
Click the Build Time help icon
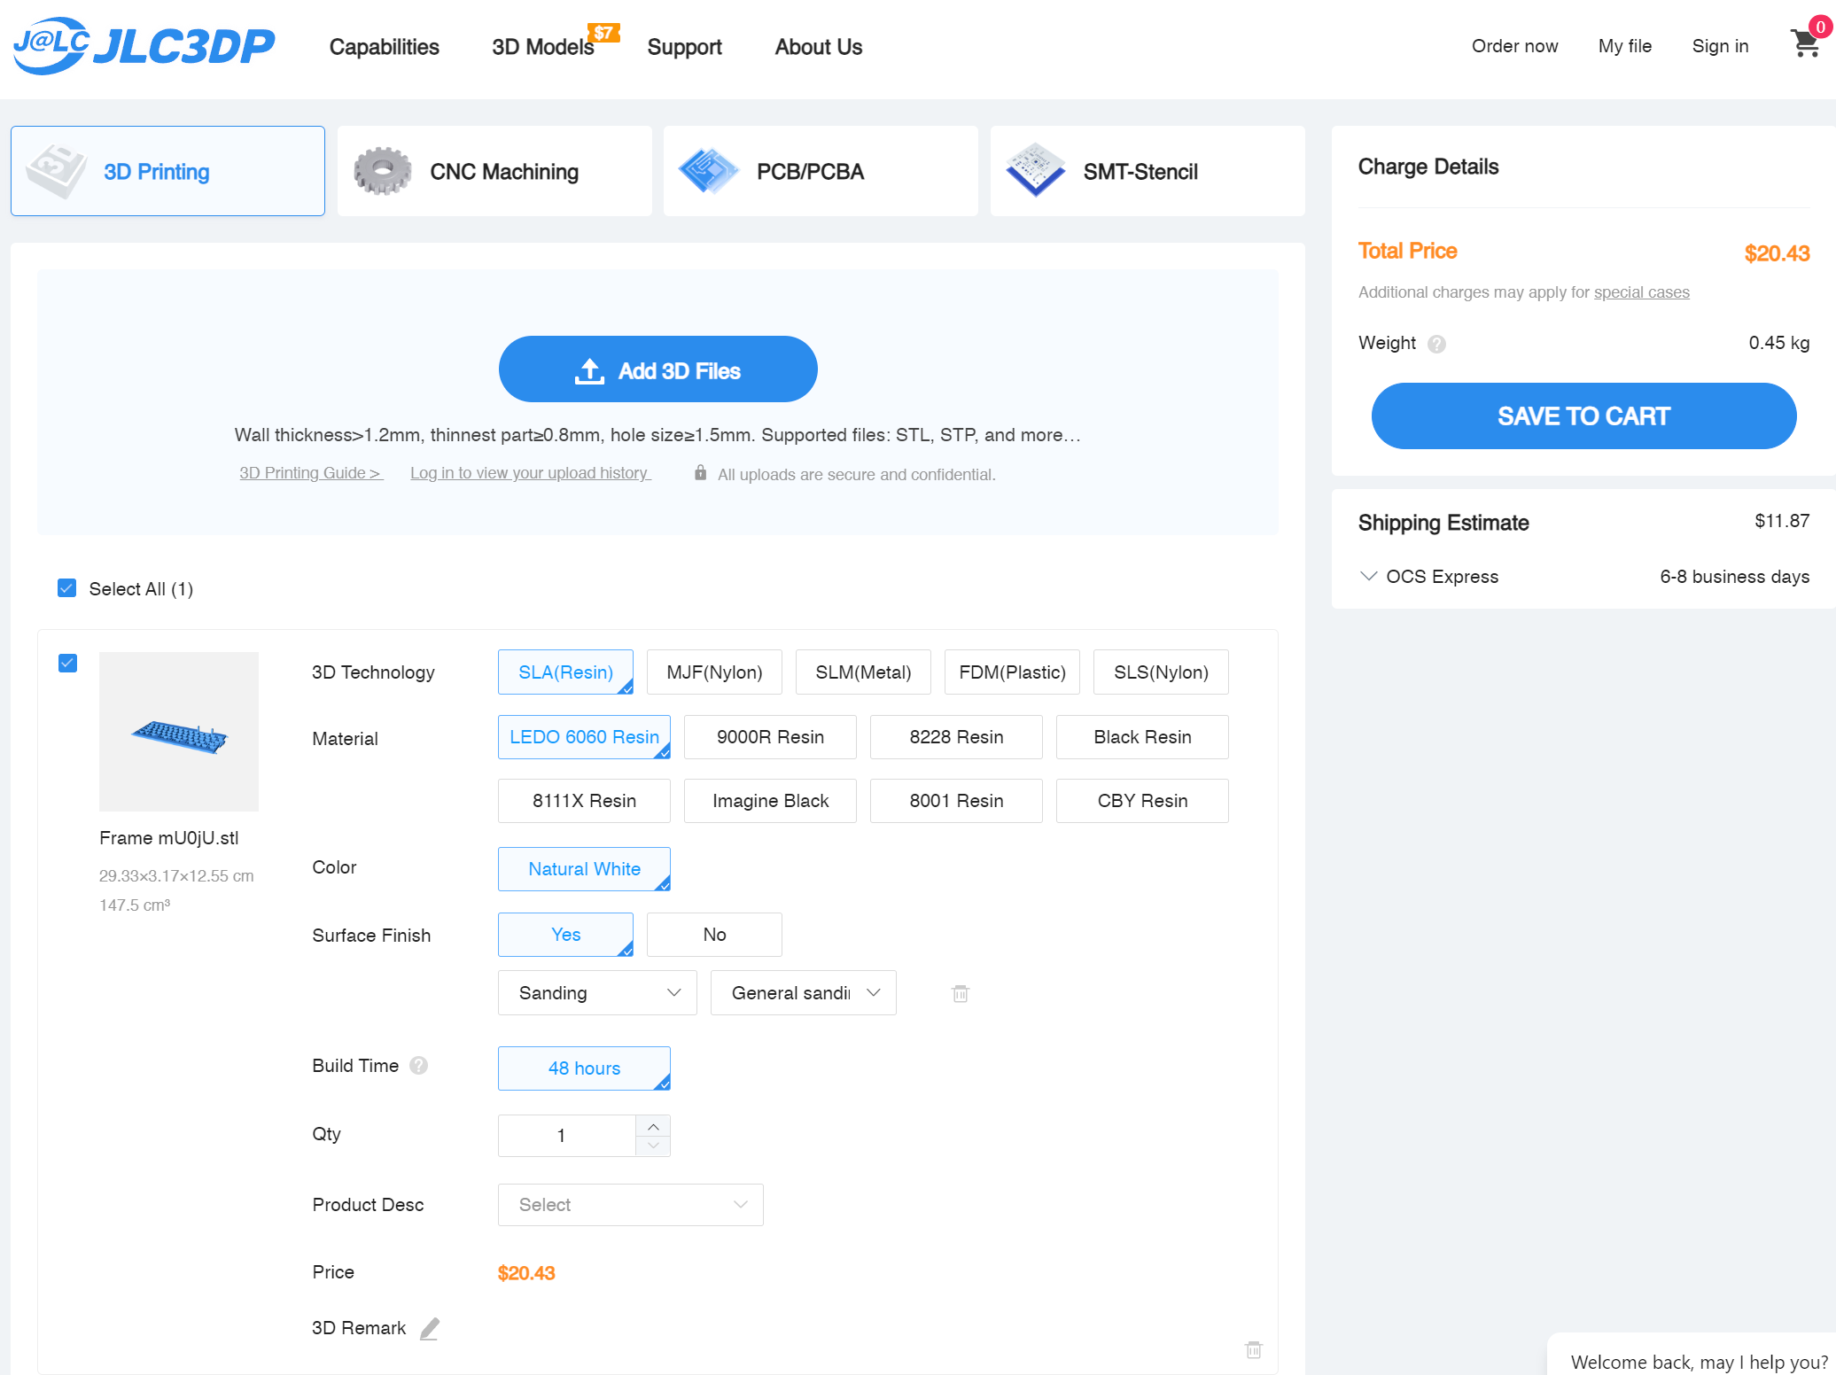(419, 1066)
